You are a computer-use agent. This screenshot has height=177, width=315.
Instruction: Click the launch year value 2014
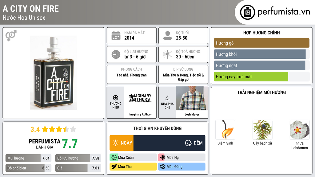(x=129, y=38)
